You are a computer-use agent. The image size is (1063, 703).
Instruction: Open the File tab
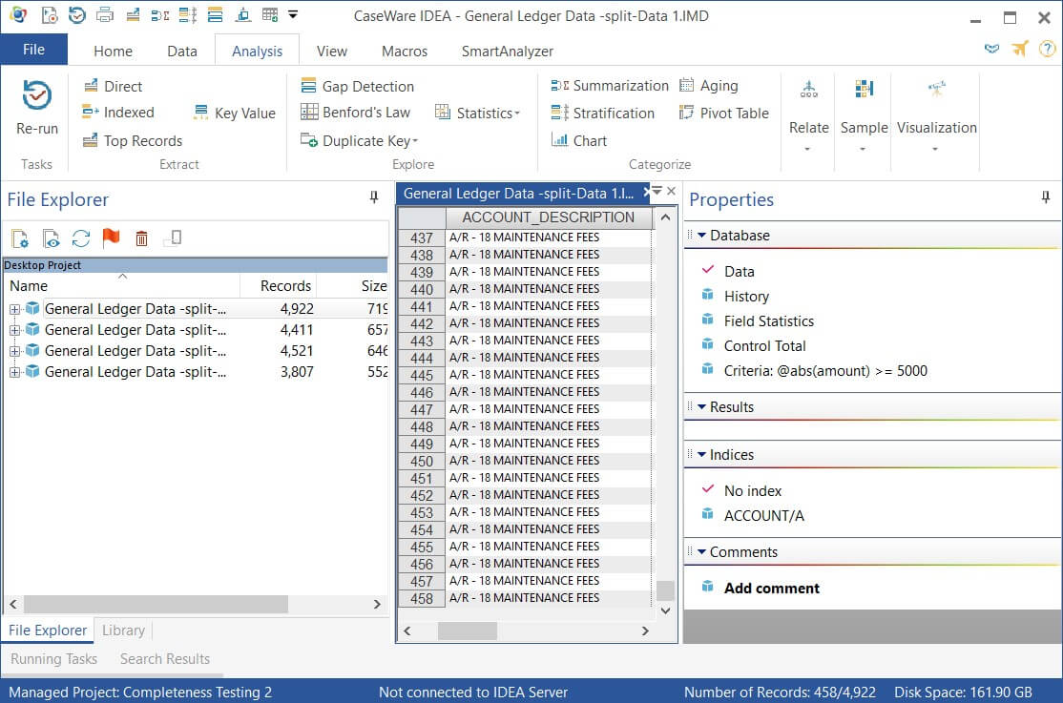tap(34, 50)
